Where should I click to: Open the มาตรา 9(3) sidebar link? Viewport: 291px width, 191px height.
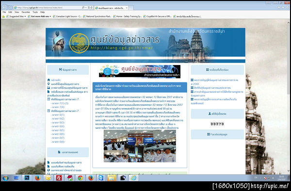point(58,123)
